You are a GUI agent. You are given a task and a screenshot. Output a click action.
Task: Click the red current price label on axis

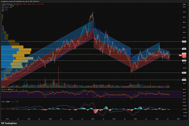(x=184, y=55)
